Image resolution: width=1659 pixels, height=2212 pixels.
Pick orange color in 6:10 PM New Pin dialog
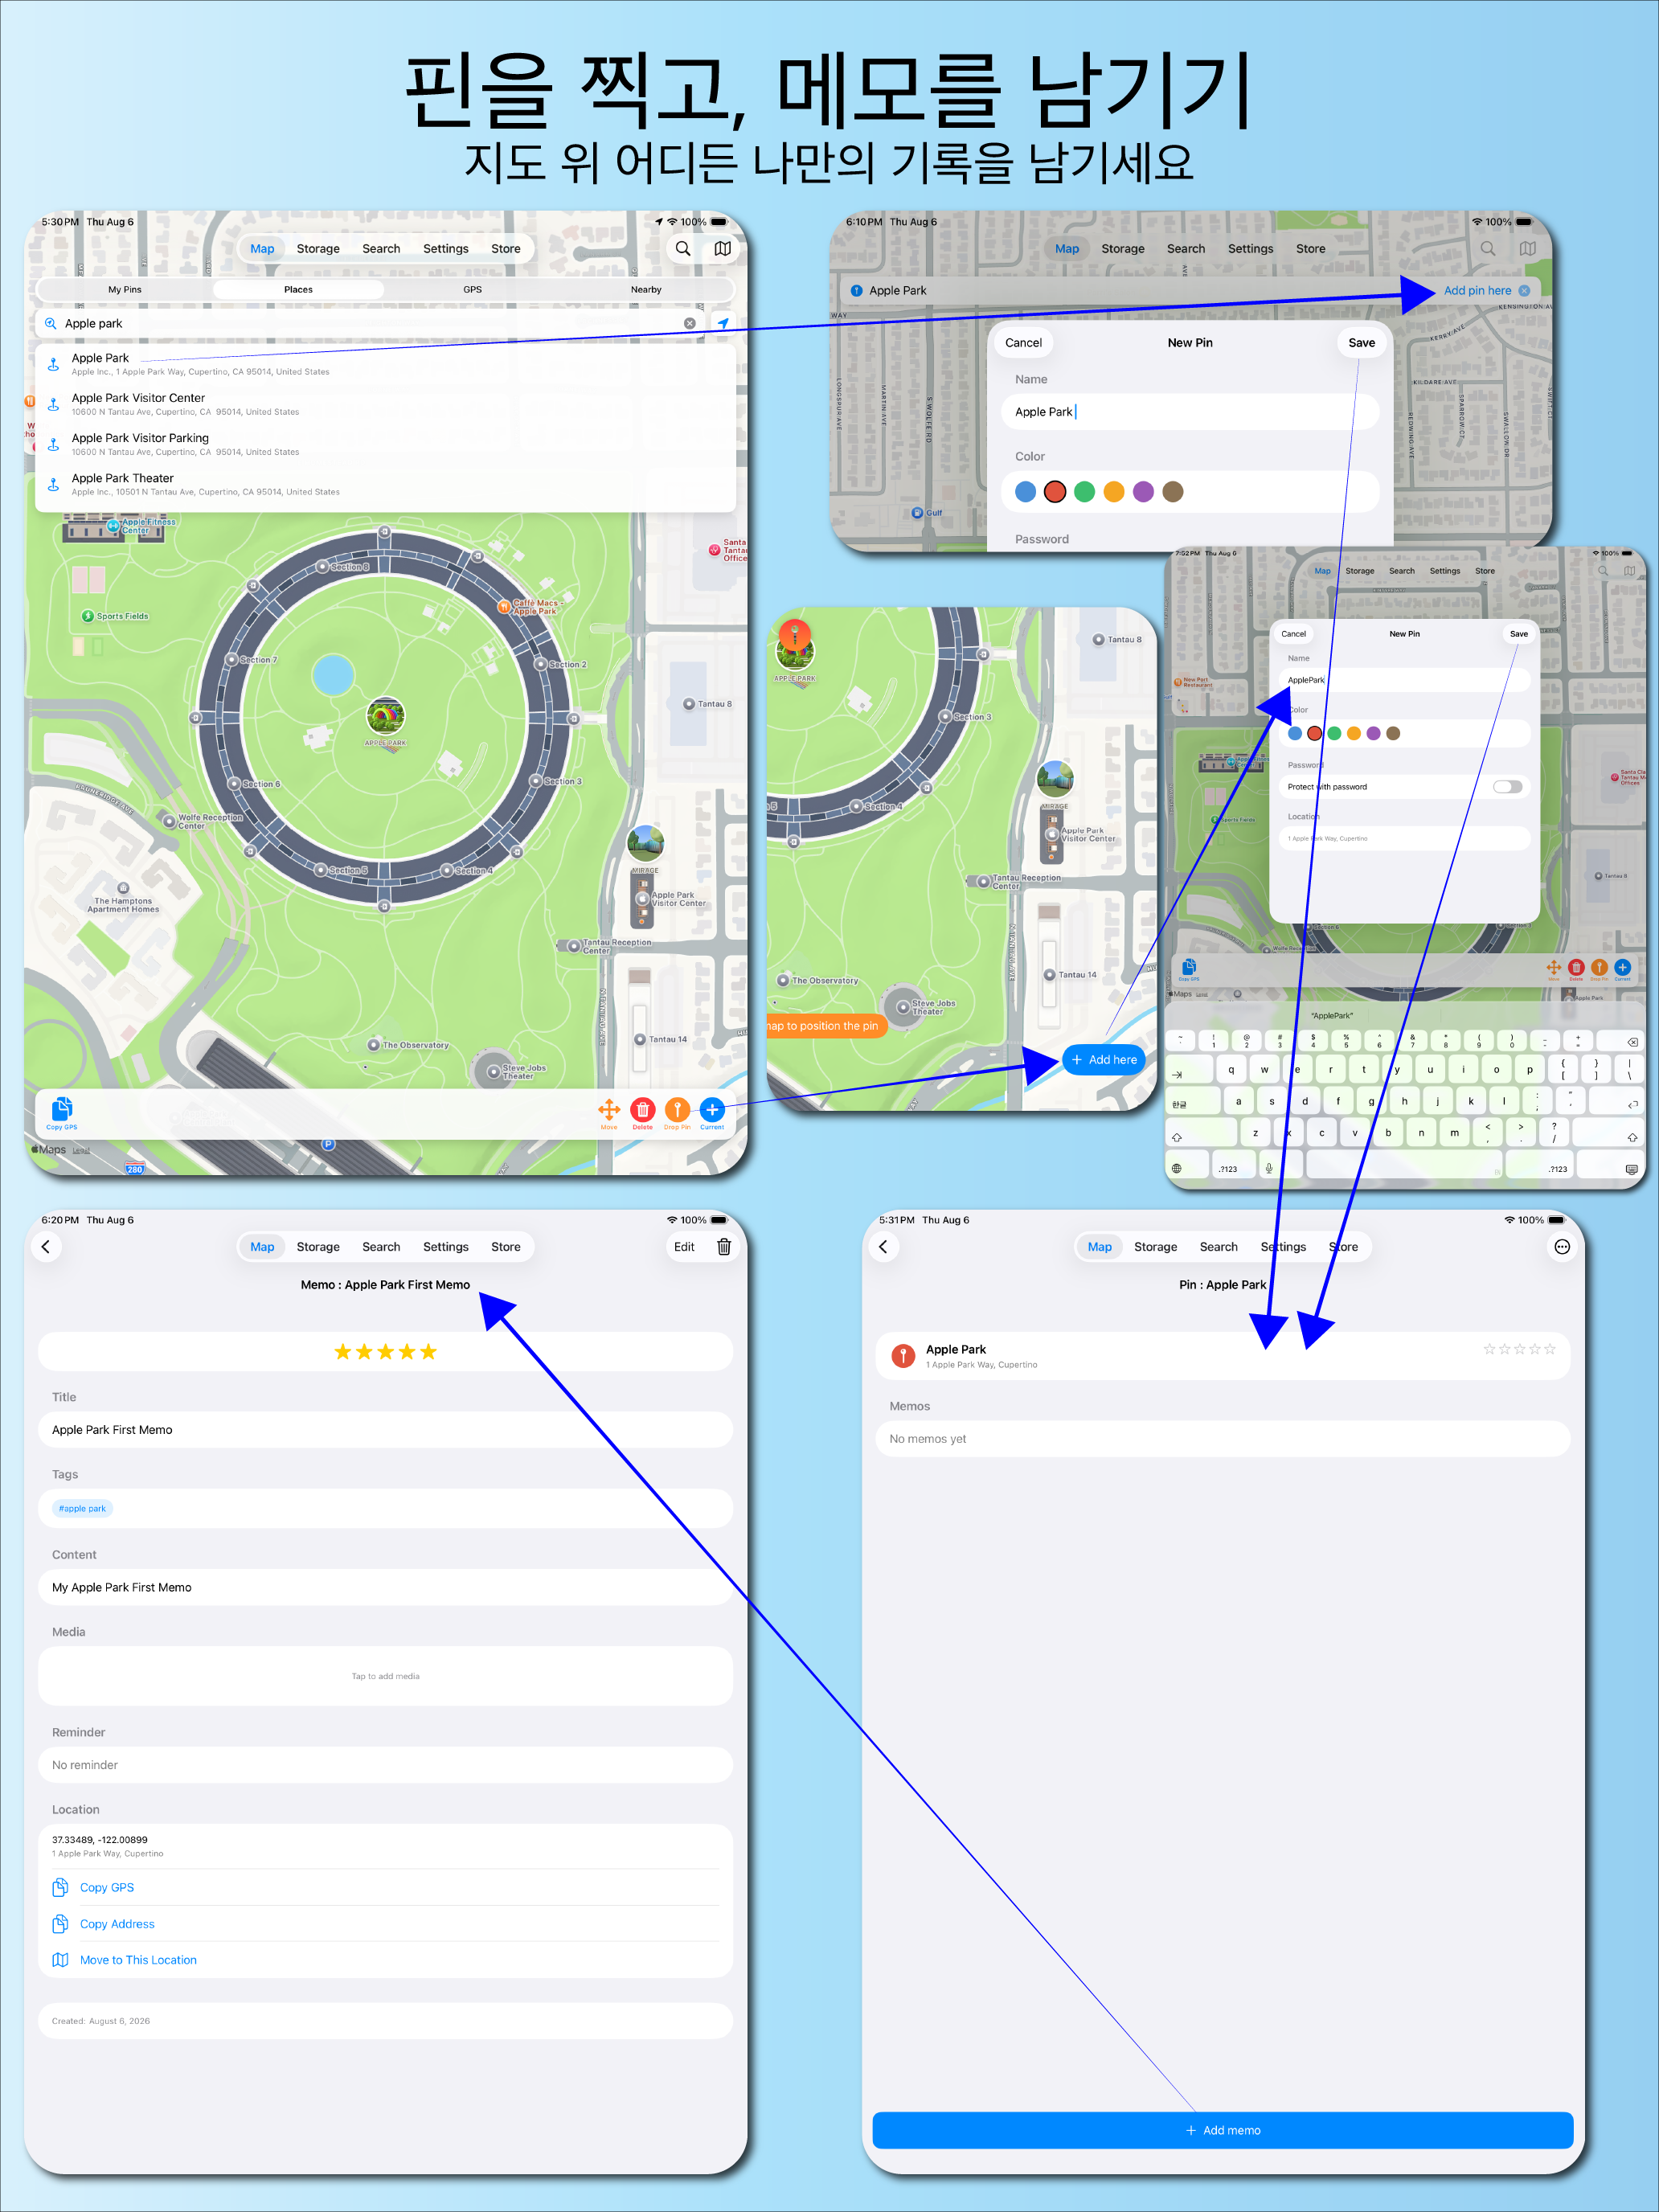coord(1114,491)
